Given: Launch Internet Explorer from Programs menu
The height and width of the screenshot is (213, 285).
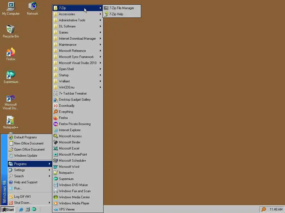Looking at the screenshot, I should coord(78,130).
